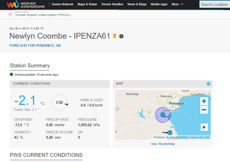The width and height of the screenshot is (230, 162).
Task: Click the -1 station marker on map
Action: pyautogui.click(x=170, y=133)
